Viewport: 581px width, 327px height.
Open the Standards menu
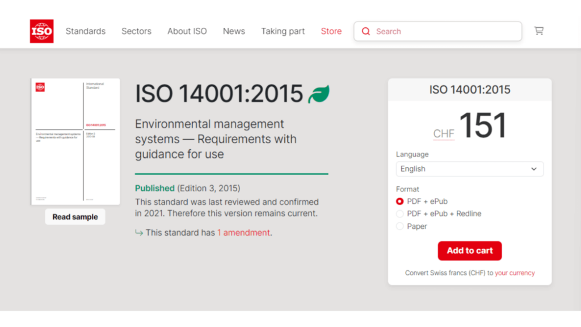86,31
